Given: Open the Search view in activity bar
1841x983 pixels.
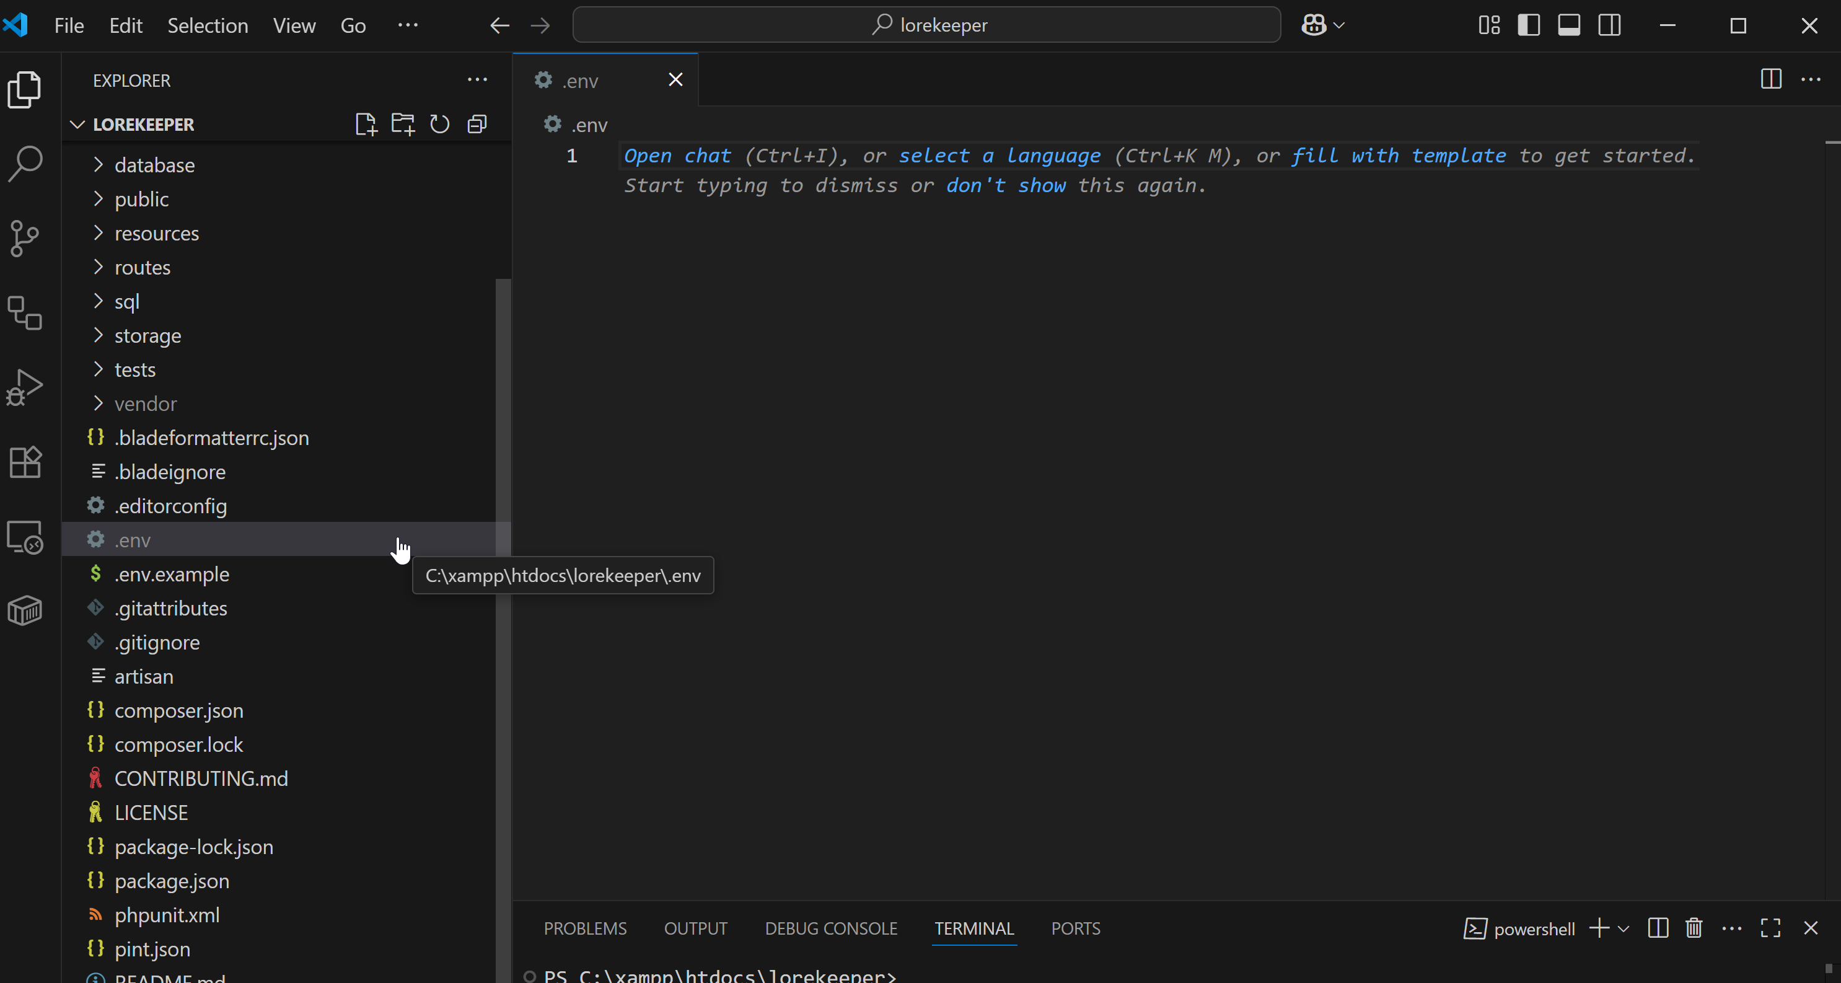Looking at the screenshot, I should (x=25, y=164).
